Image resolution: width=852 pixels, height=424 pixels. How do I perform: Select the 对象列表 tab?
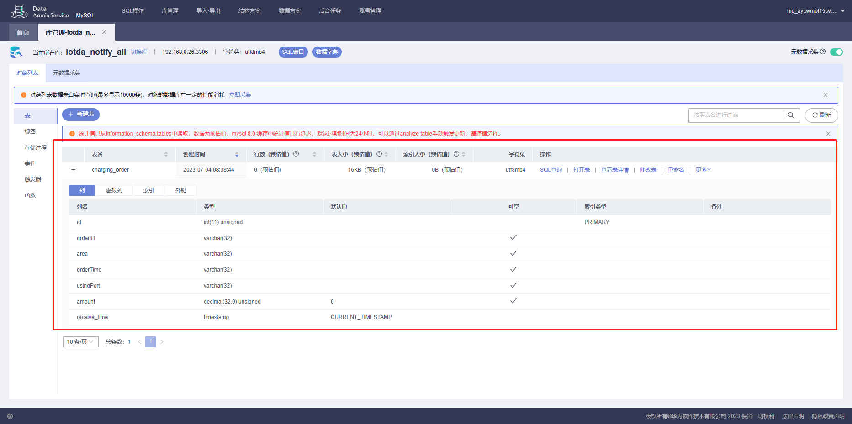tap(27, 73)
